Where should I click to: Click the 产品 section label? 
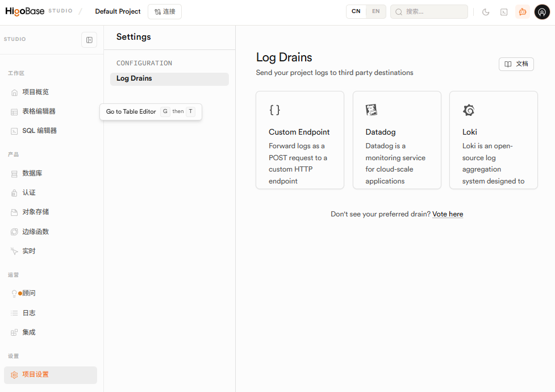point(14,155)
